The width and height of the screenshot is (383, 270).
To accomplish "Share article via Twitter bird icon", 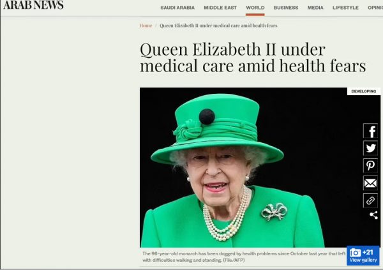I will (x=370, y=148).
